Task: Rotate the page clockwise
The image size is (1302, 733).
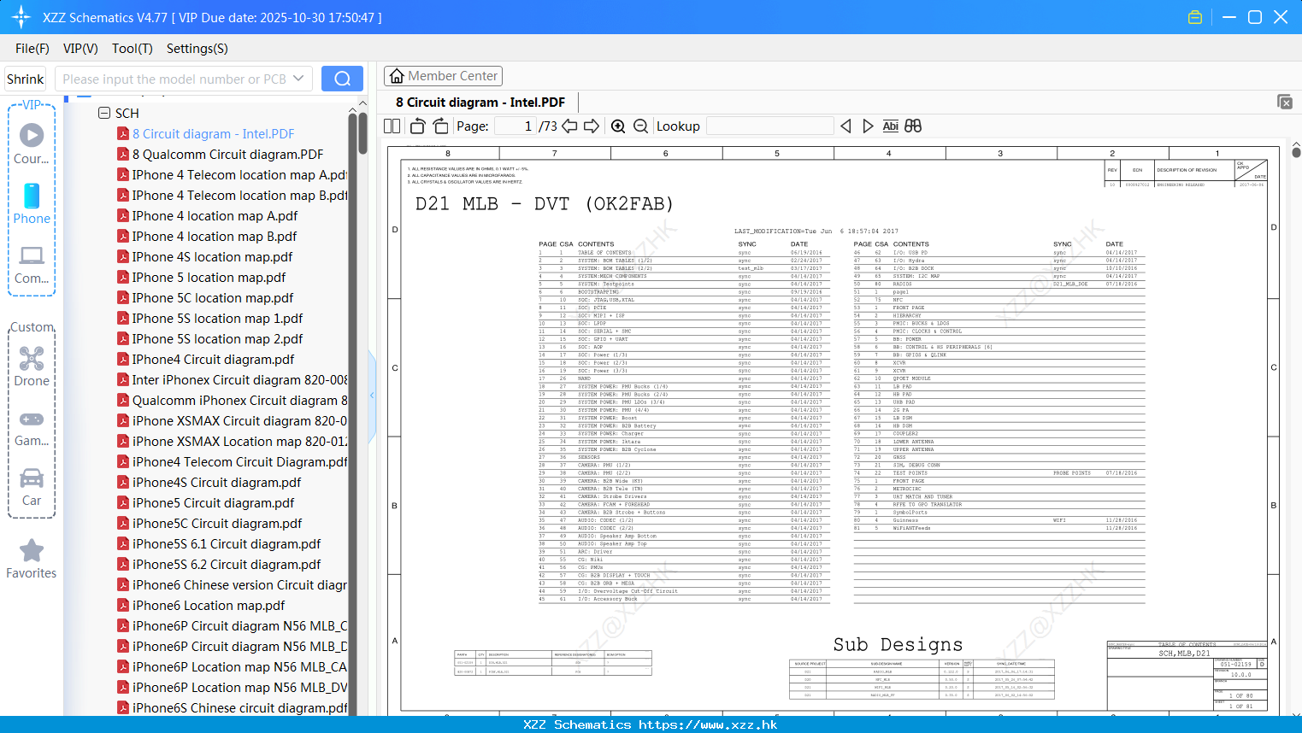Action: click(x=440, y=126)
